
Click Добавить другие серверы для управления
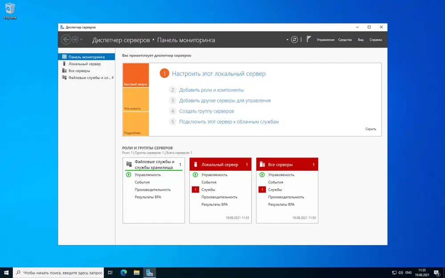(x=225, y=101)
